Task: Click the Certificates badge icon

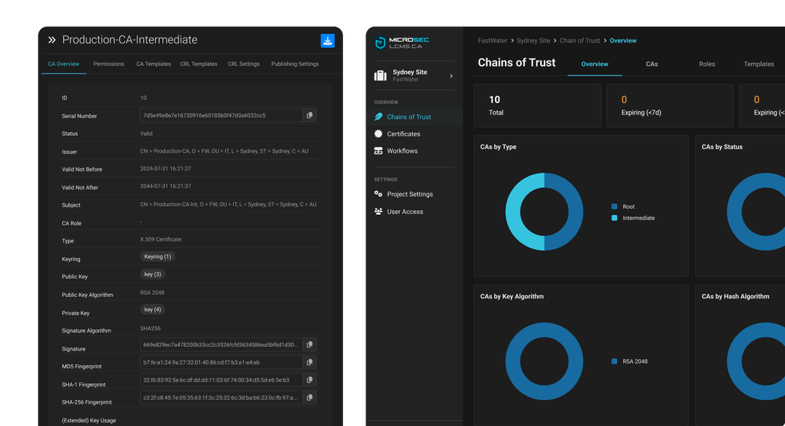Action: [x=379, y=134]
